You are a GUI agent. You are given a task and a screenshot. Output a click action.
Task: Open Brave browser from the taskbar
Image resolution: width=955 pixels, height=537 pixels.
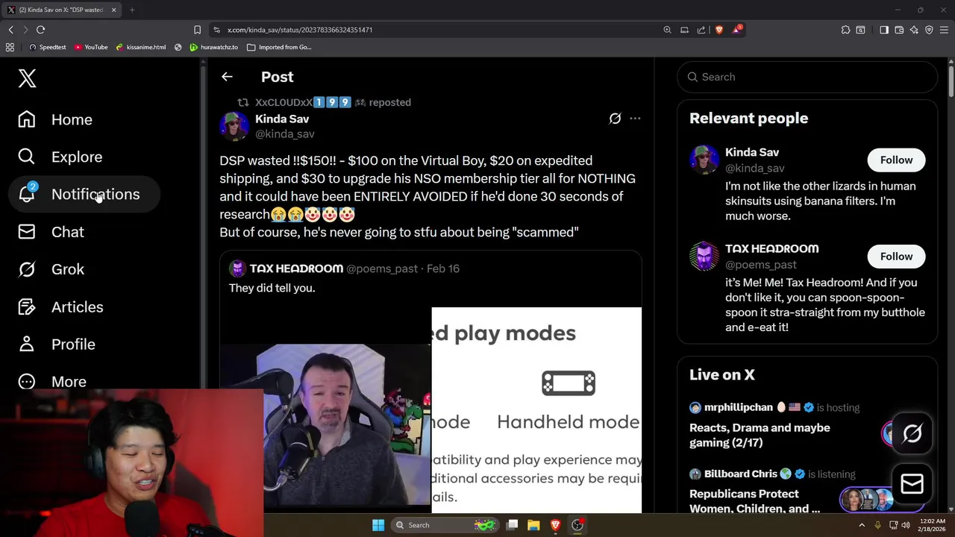(x=555, y=525)
